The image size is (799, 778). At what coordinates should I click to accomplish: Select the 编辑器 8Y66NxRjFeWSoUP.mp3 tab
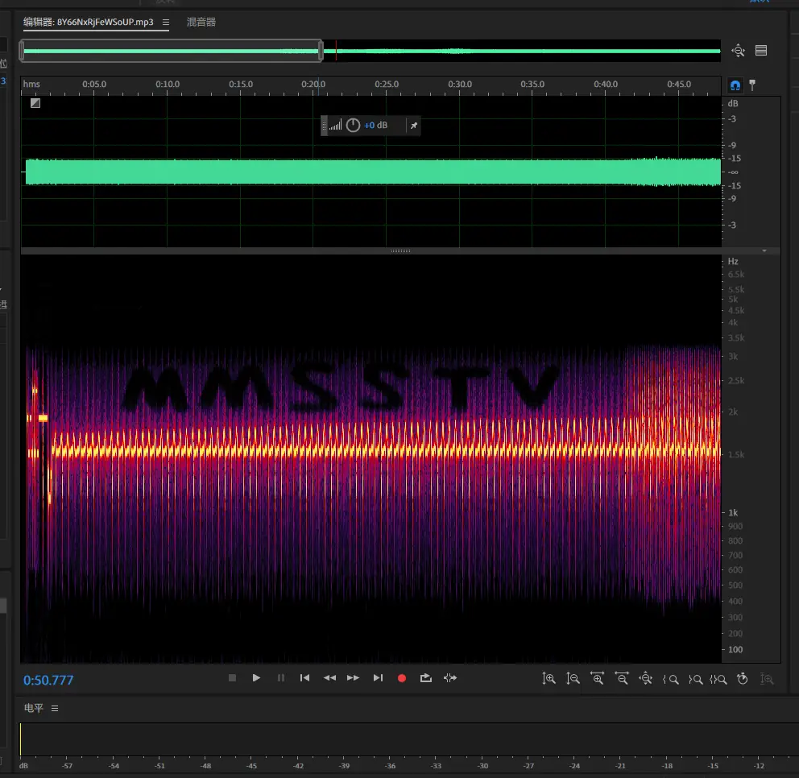[88, 22]
